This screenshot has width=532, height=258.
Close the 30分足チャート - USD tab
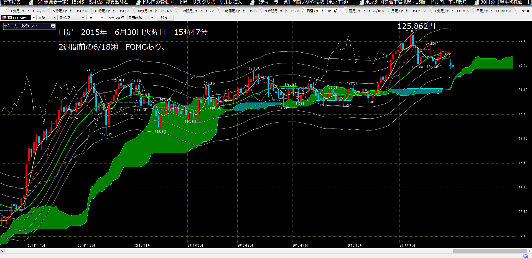(171, 11)
